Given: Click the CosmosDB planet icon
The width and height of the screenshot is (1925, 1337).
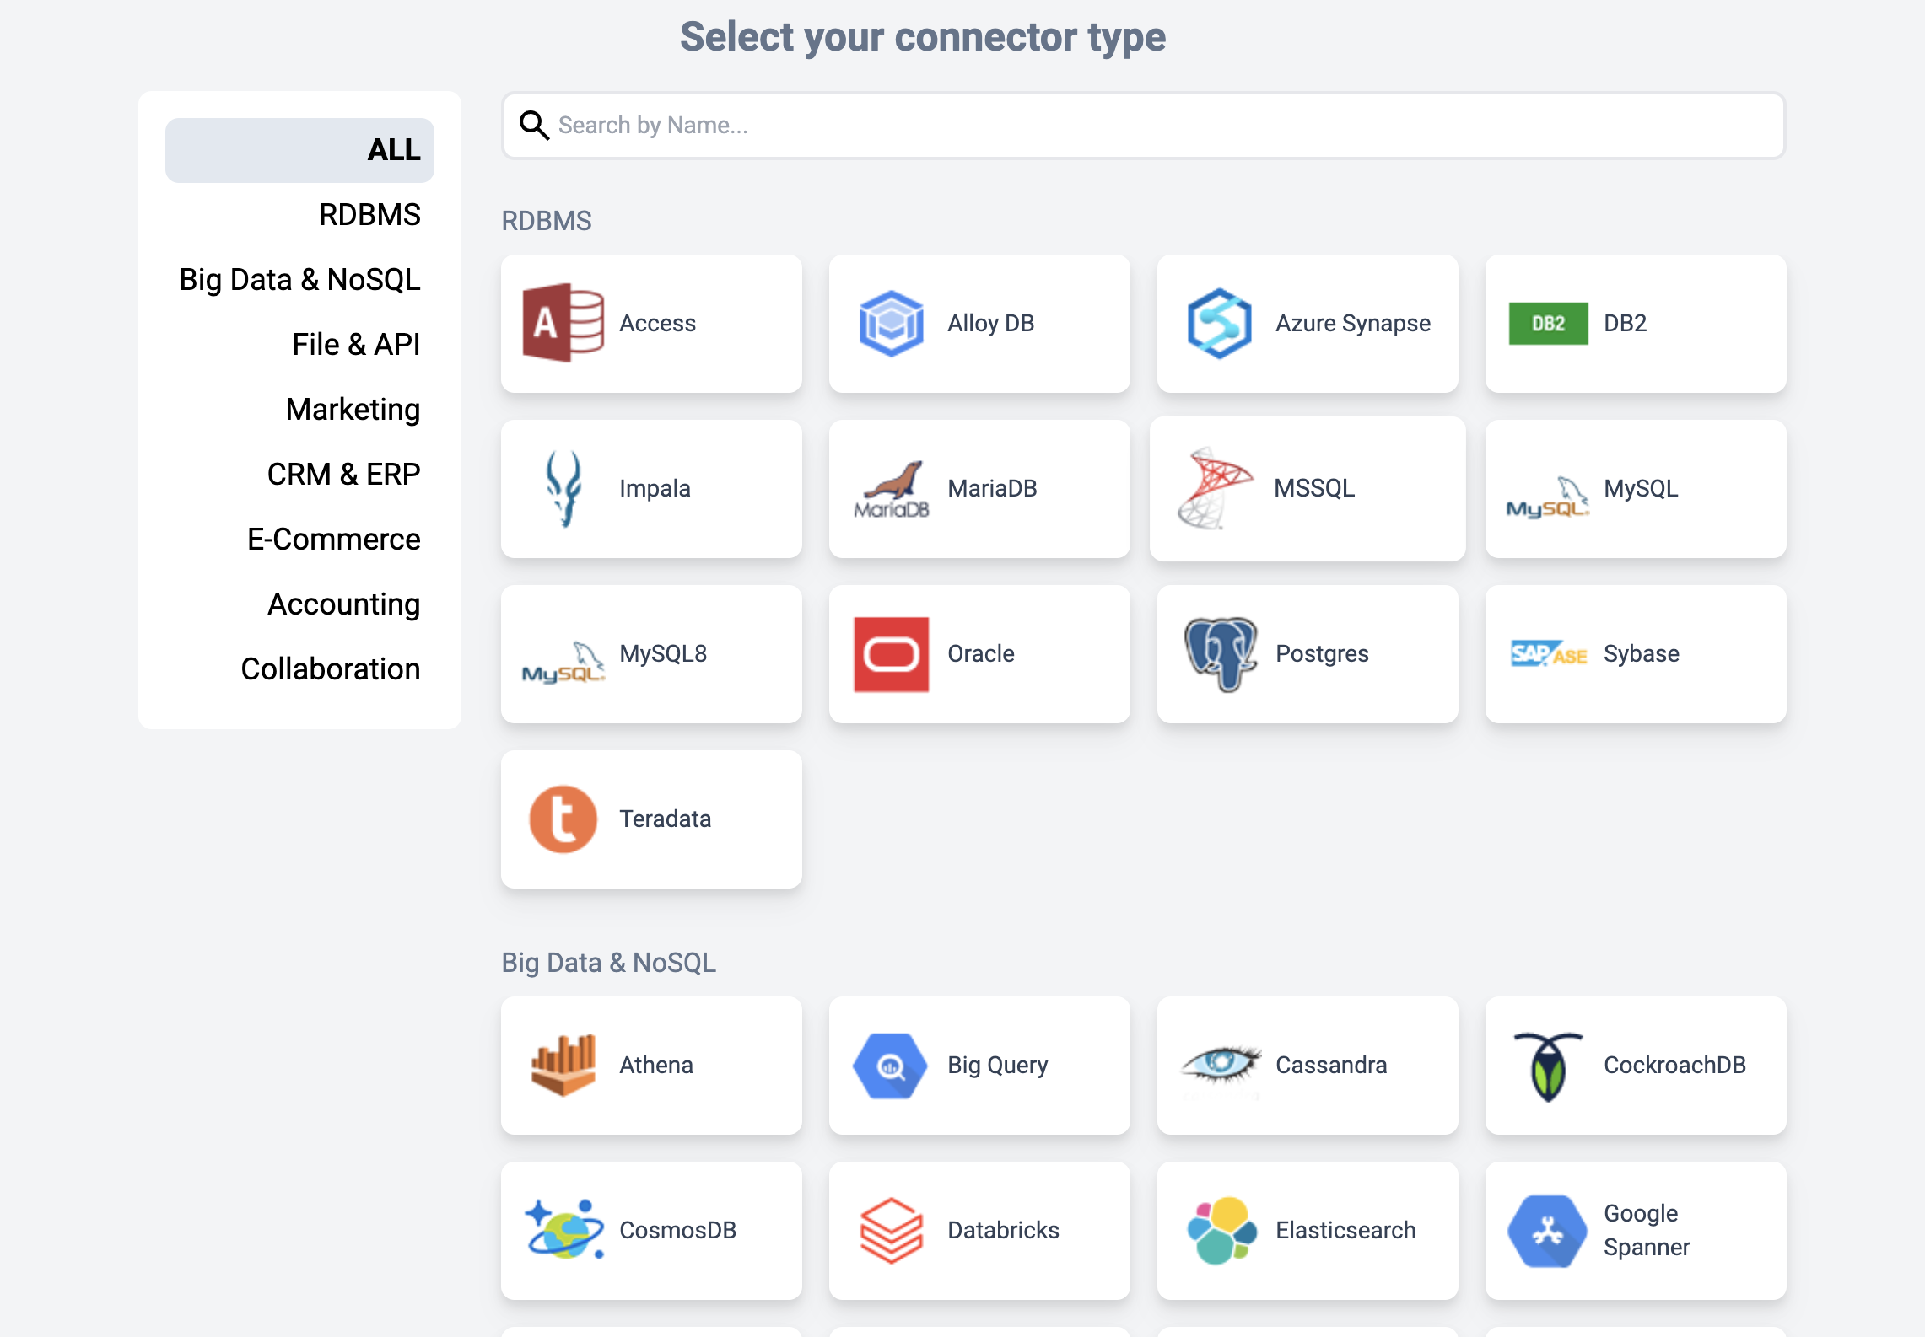Looking at the screenshot, I should (x=563, y=1229).
